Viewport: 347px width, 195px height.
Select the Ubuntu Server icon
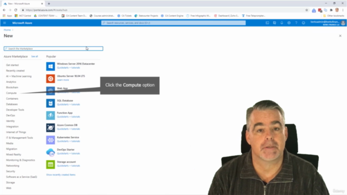[50, 79]
